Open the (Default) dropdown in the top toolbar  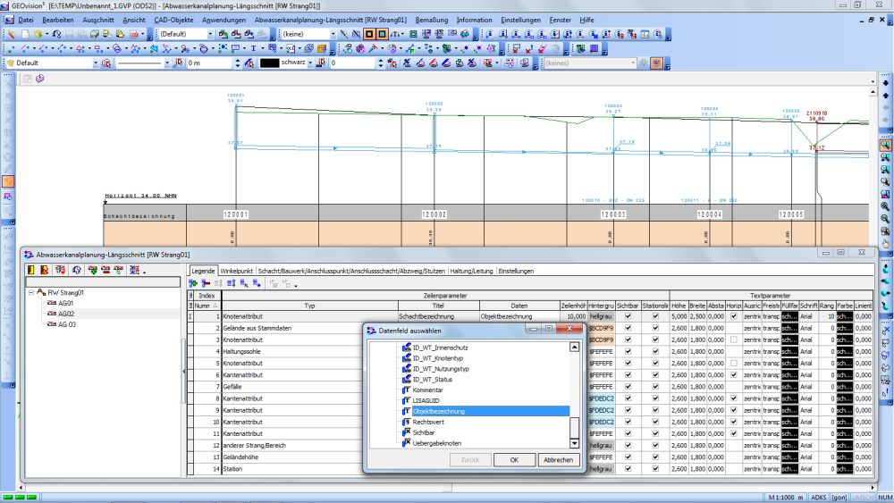coord(211,34)
